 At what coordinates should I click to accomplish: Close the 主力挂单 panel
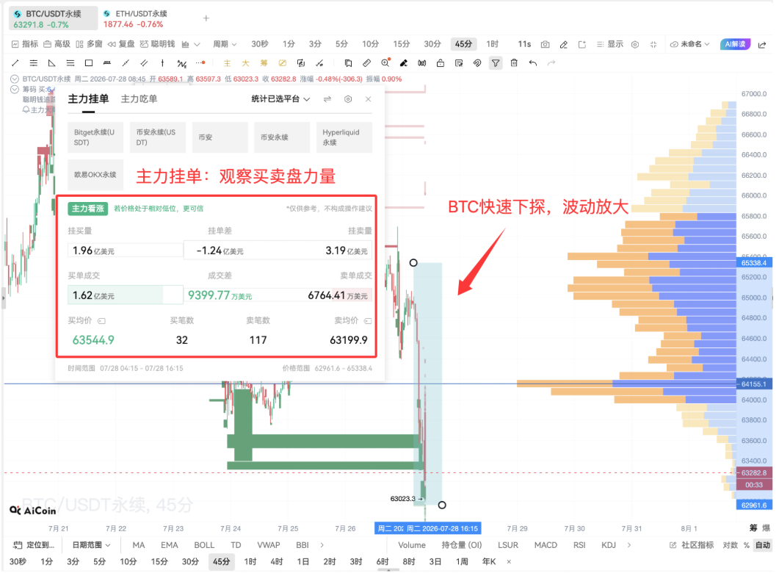tap(368, 99)
